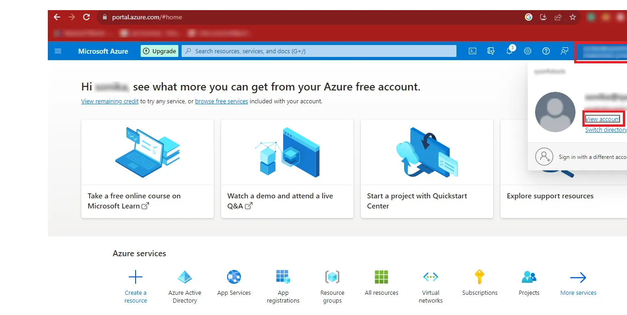This screenshot has width=627, height=315.
Task: Open the notifications bell
Action: pos(509,51)
